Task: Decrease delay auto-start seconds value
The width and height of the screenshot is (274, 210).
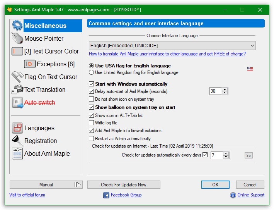Action: pyautogui.click(x=225, y=93)
